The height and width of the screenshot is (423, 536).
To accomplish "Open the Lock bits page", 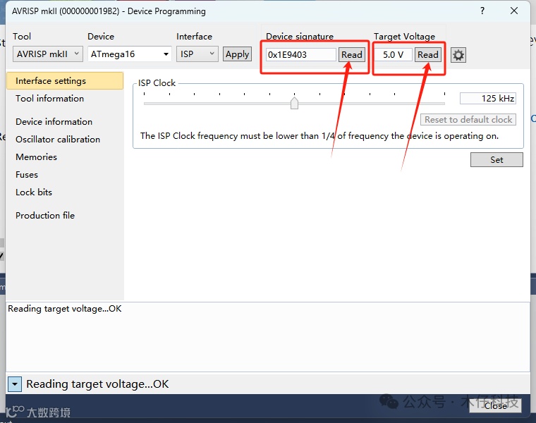I will [x=34, y=192].
